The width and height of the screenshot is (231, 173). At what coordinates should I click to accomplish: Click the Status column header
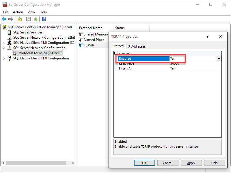[131, 28]
